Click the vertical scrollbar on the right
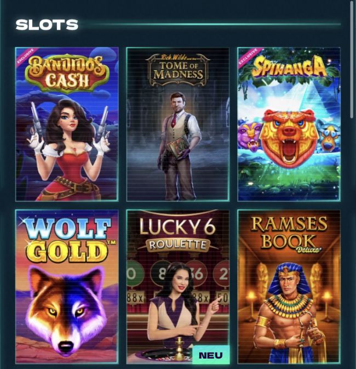The height and width of the screenshot is (369, 356). [352, 59]
